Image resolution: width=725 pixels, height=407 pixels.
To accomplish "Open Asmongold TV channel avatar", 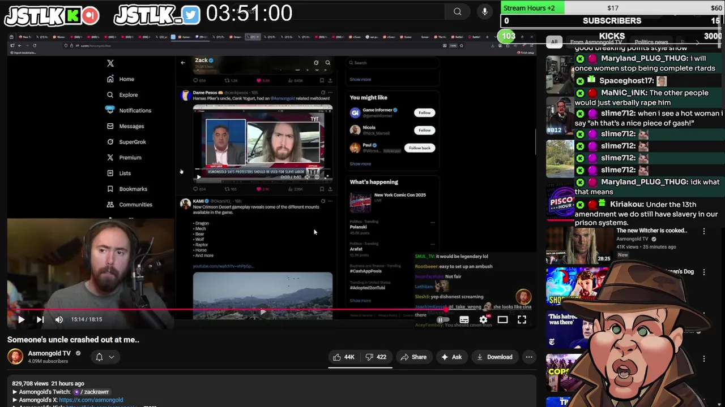I will tap(15, 357).
